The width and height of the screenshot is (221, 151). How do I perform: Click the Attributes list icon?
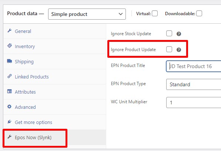(10, 91)
